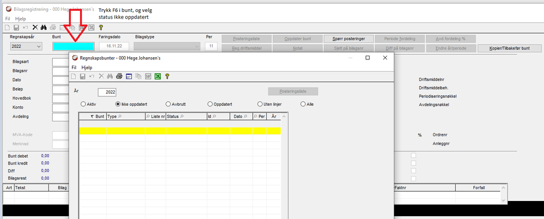The image size is (544, 219).
Task: Click the Per field showing 11
Action: coord(211,46)
